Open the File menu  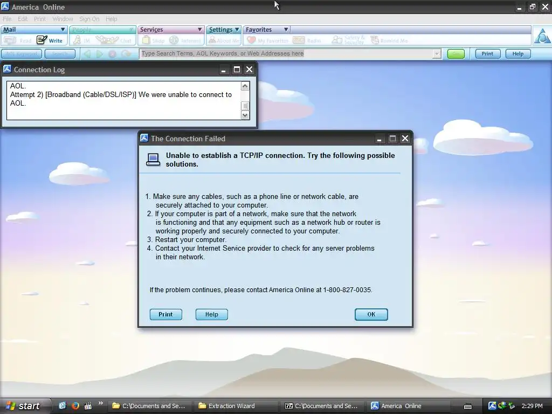[7, 19]
